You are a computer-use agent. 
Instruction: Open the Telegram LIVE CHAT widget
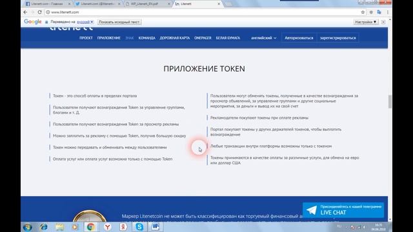[343, 210]
